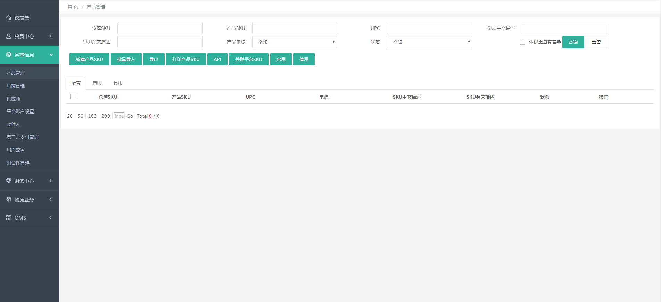Toggle the 体积重量有差异 checkbox
Screen dimensions: 661x302
522,42
